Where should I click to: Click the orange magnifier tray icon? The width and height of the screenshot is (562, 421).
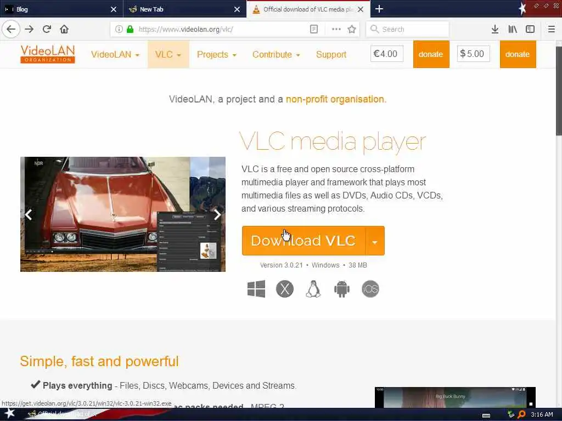tap(521, 414)
